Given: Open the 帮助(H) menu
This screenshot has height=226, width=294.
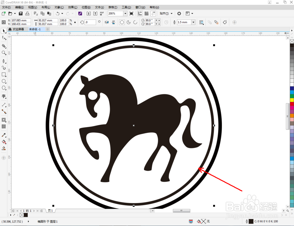Looking at the screenshot, I should [154, 7].
